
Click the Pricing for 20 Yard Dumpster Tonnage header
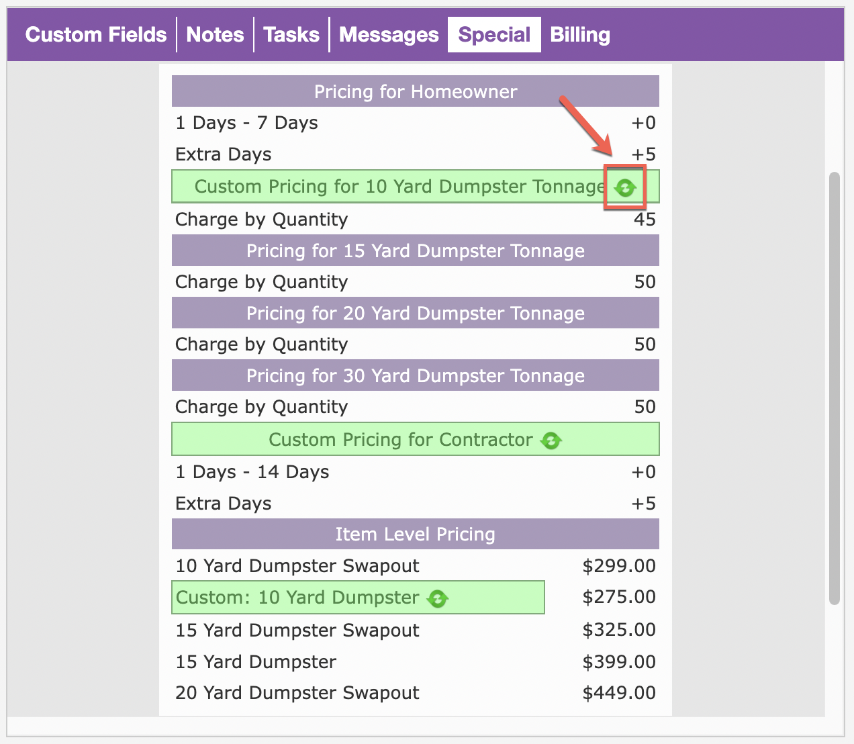[x=415, y=313]
